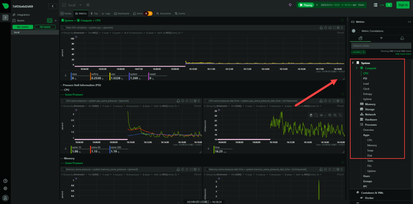Image resolution: width=413 pixels, height=204 pixels.
Task: Open 9 of 10 dimensions dropdown
Action: (135, 33)
